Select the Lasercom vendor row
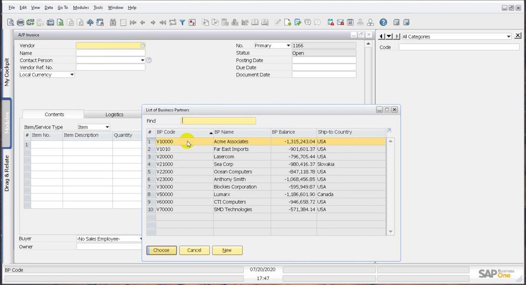The width and height of the screenshot is (526, 285). (x=266, y=156)
